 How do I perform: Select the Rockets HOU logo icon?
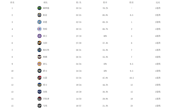39,78
